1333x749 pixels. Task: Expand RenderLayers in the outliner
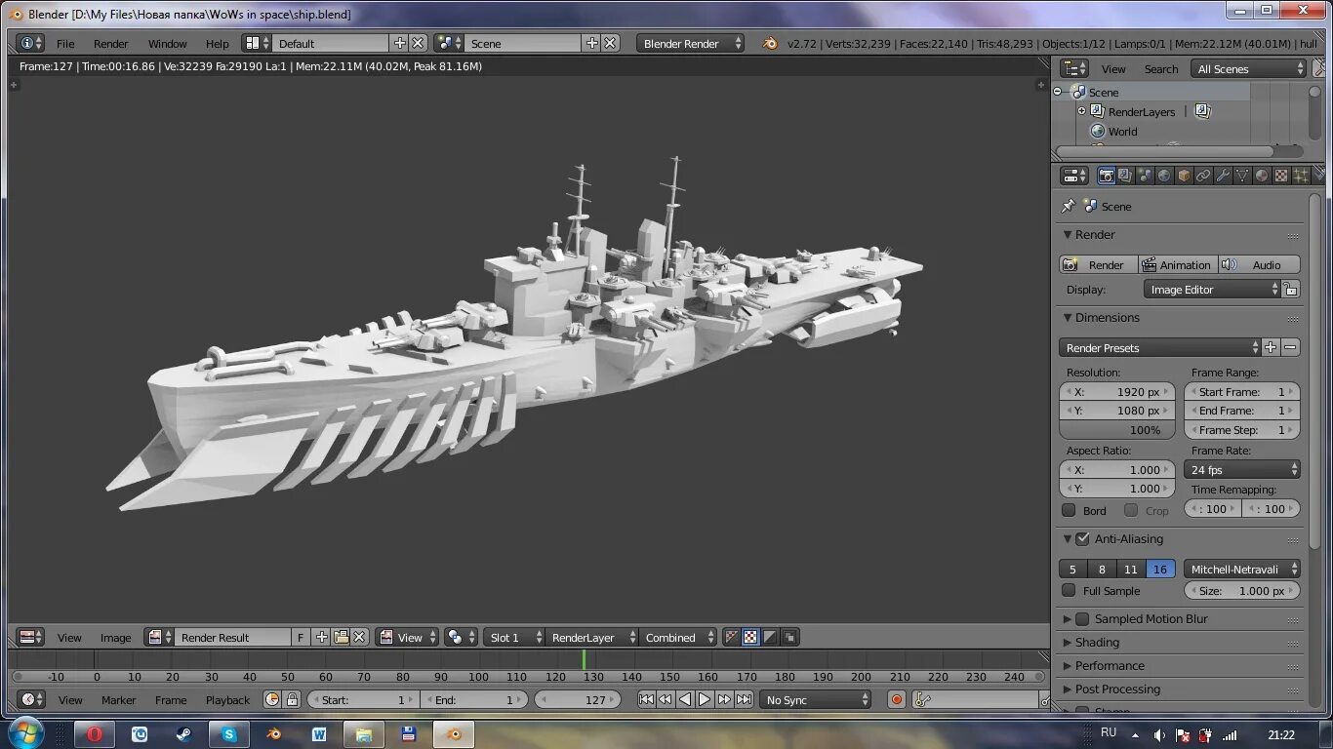(x=1081, y=111)
